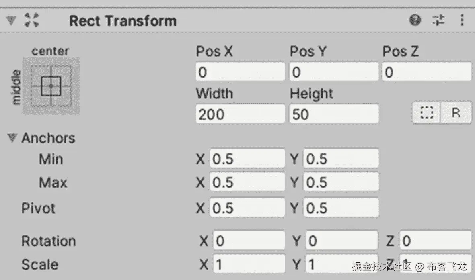
Task: Select the center anchor square in the preset diagram
Action: tap(51, 85)
